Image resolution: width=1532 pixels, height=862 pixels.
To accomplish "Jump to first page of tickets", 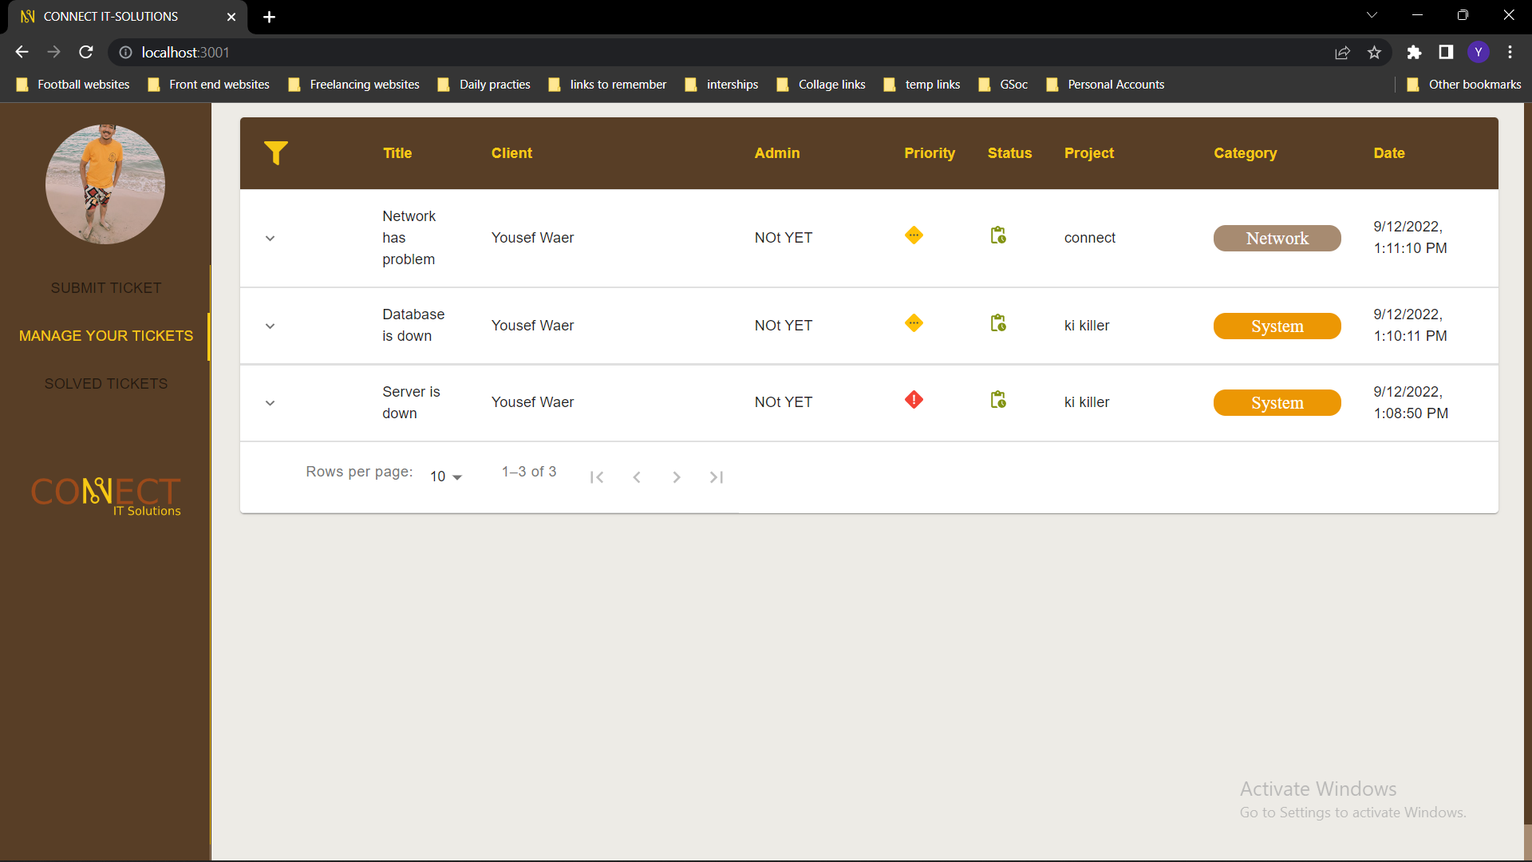I will pos(596,477).
